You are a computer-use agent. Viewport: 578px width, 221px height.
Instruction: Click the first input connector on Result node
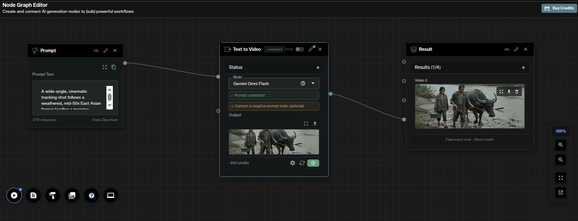point(404,62)
